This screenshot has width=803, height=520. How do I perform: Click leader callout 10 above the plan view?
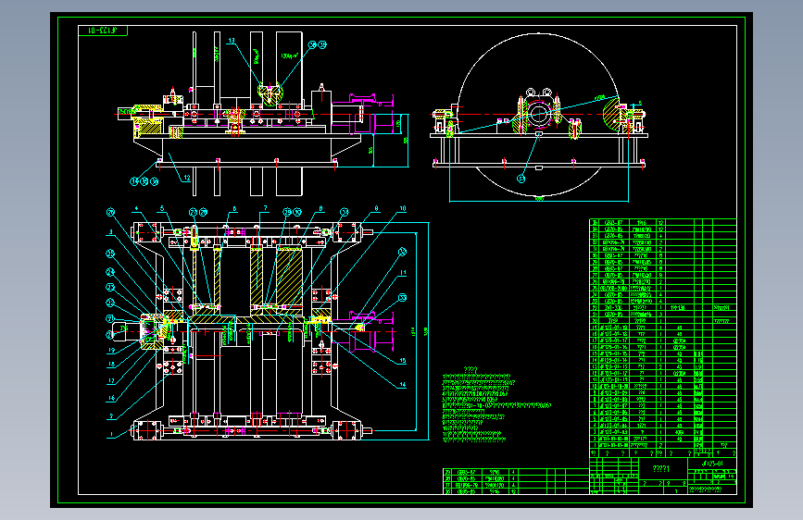(x=403, y=209)
